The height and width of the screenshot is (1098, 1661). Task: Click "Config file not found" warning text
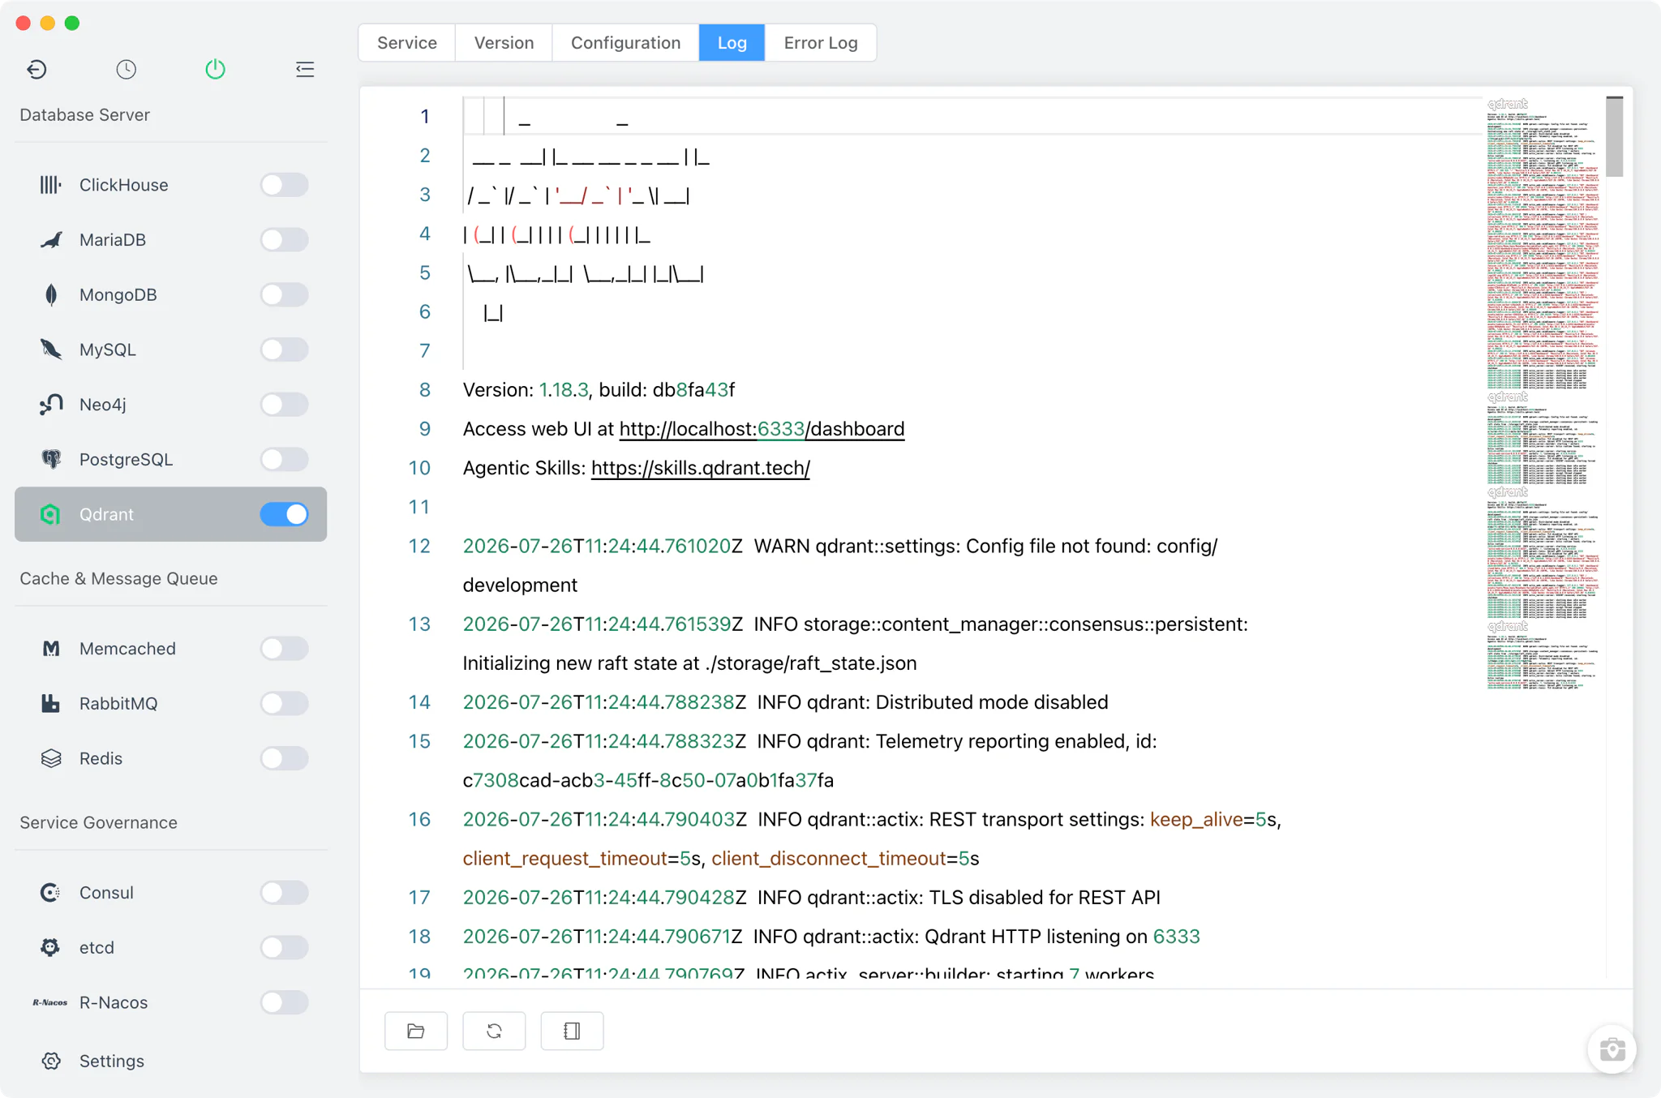(x=1058, y=546)
